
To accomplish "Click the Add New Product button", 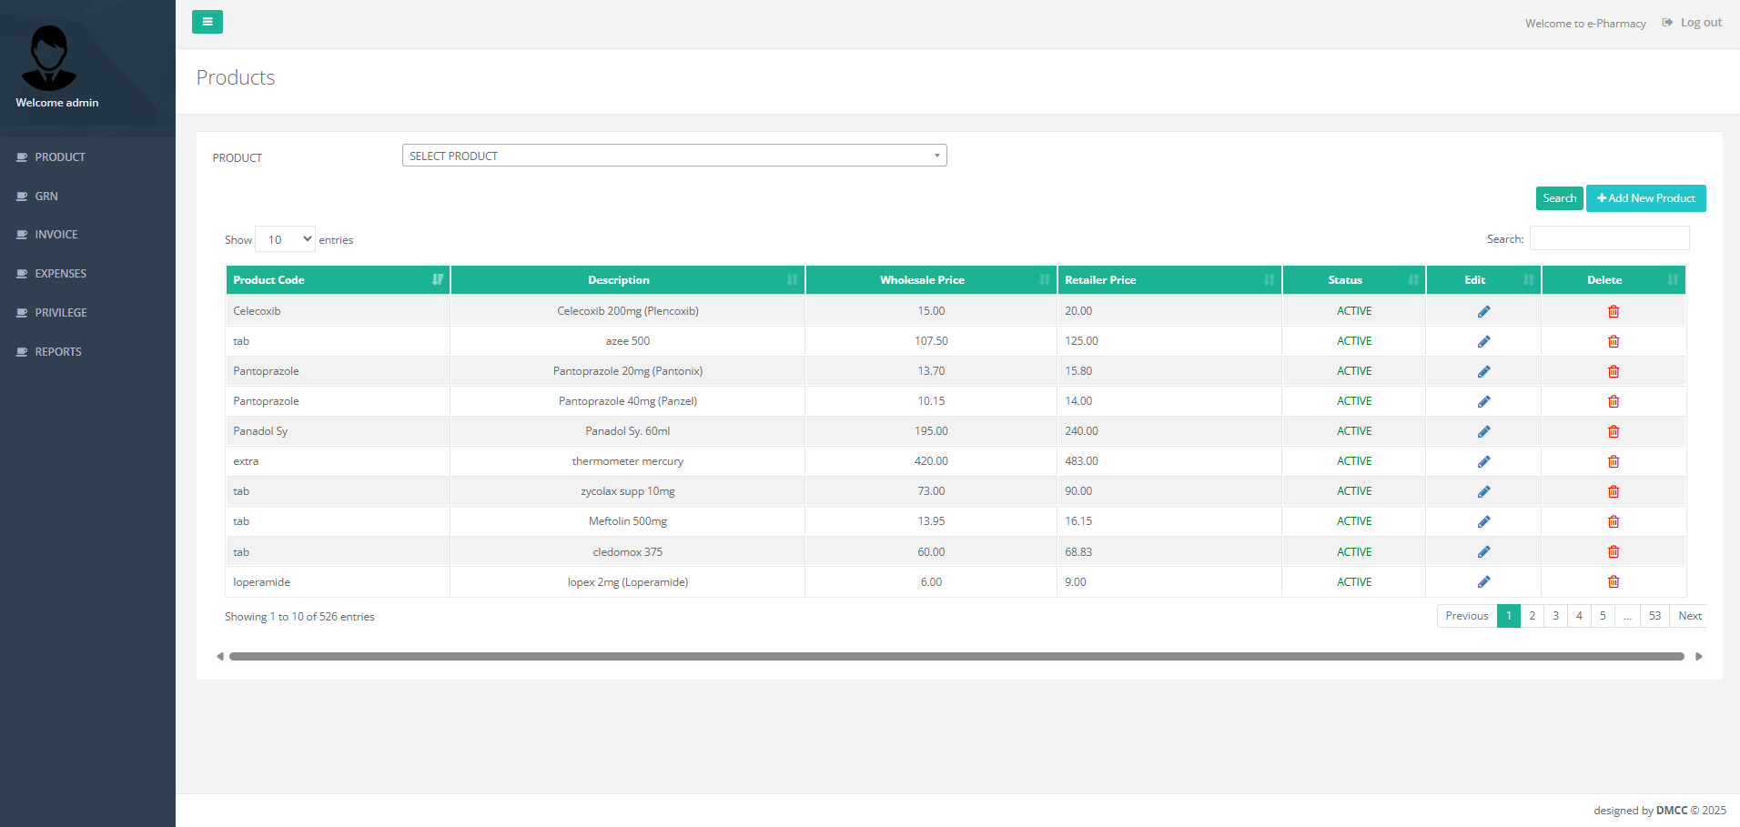I will click(1645, 197).
